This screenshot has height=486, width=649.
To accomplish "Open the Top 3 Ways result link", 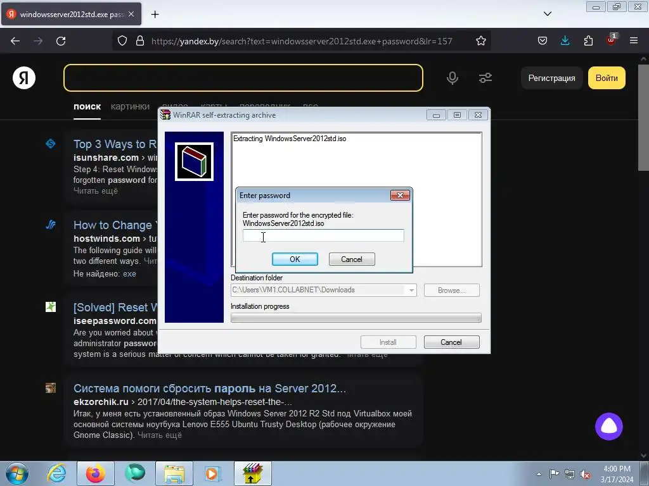I will (115, 144).
